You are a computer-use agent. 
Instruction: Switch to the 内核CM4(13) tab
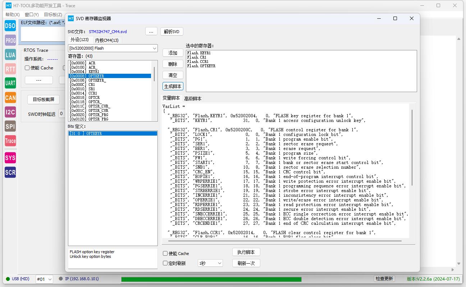(x=106, y=40)
